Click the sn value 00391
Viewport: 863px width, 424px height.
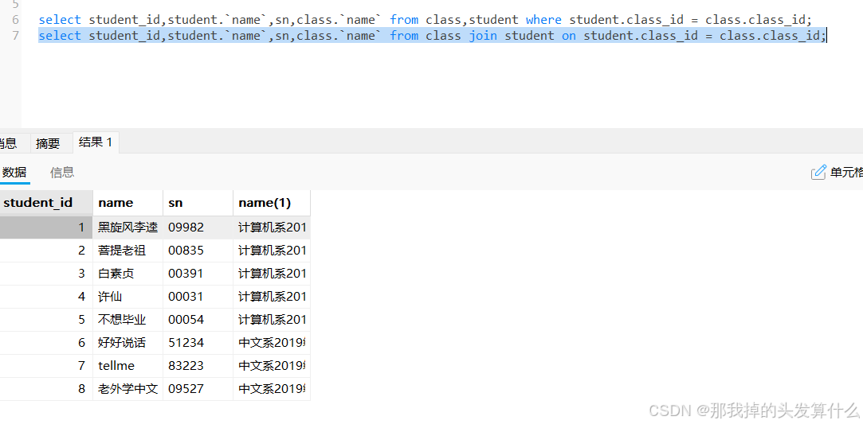198,274
